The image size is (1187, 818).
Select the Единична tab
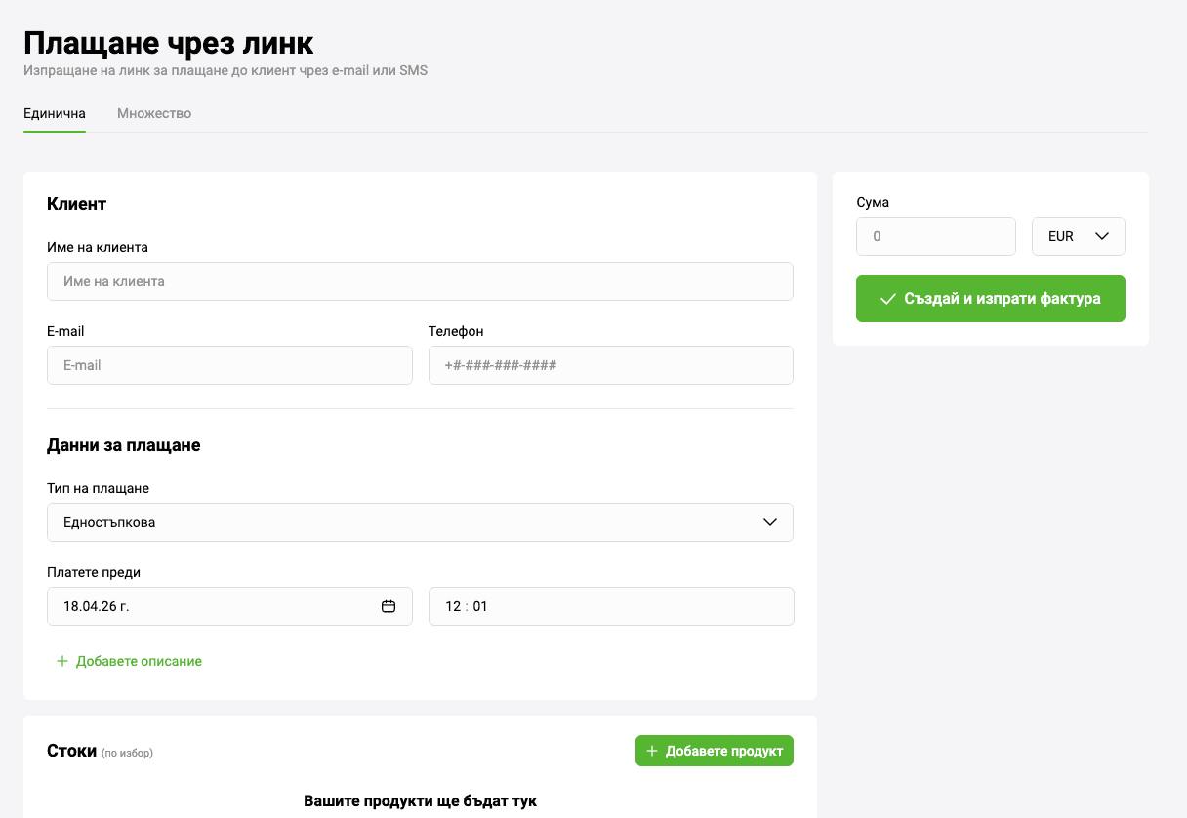55,113
